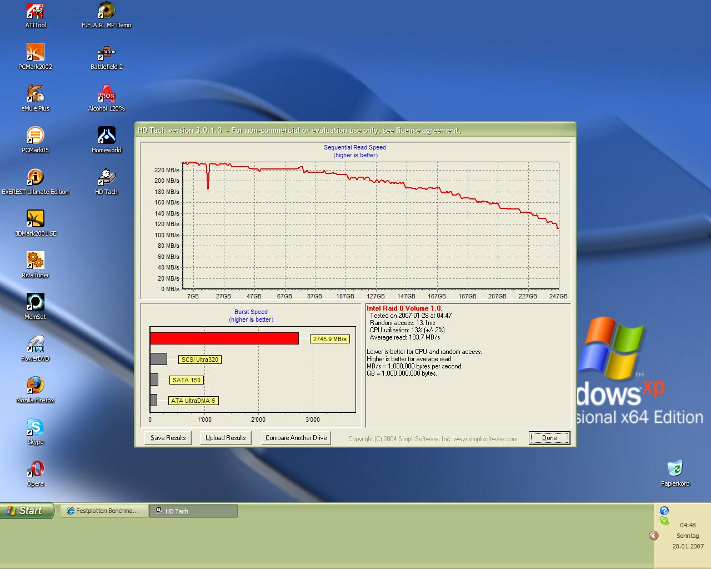
Task: Open the Alcohol 120% shortcut
Action: [x=106, y=94]
